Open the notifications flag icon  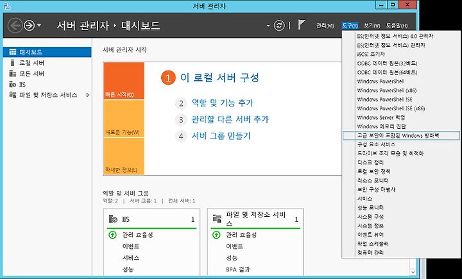click(x=301, y=25)
